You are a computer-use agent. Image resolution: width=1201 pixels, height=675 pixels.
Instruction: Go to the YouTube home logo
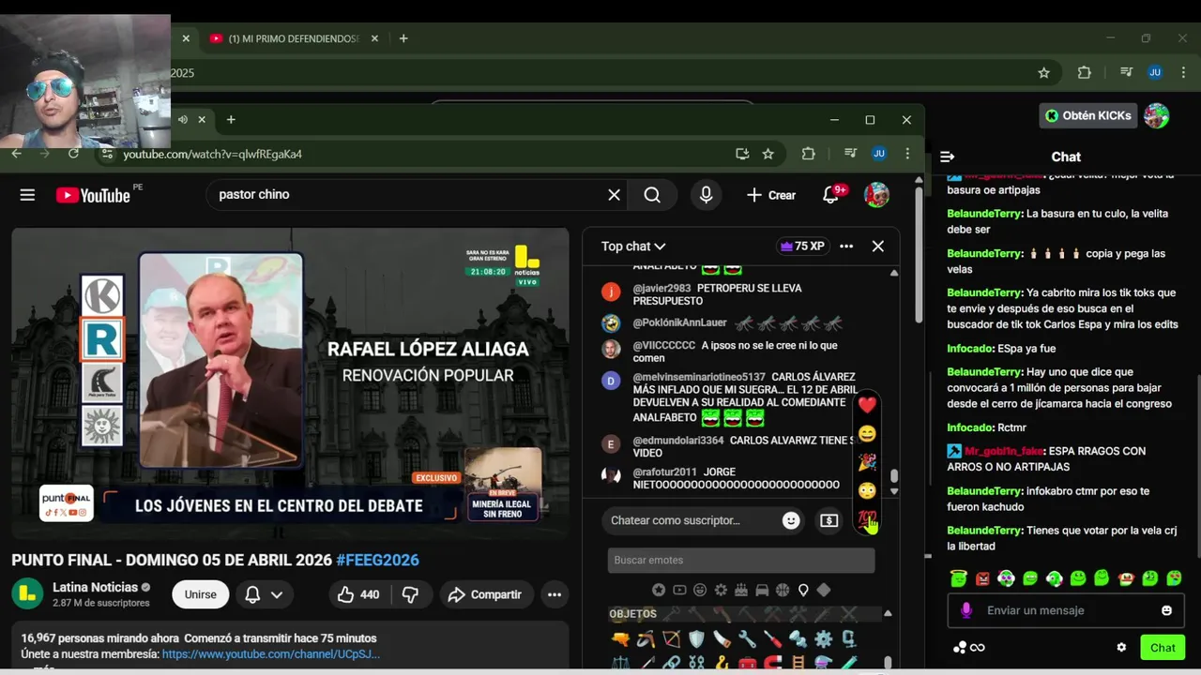(93, 195)
